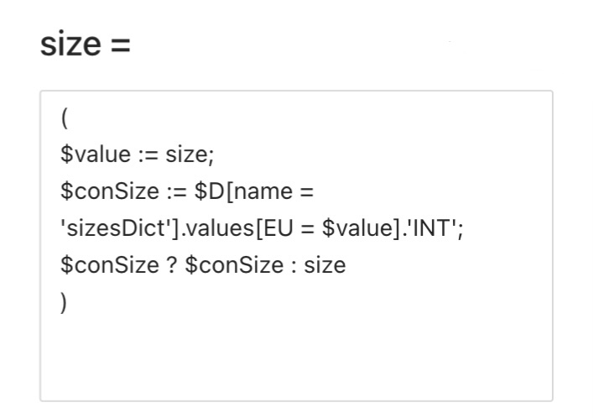The width and height of the screenshot is (593, 418).
Task: Place cursor on the opening parenthesis line
Action: click(x=65, y=118)
